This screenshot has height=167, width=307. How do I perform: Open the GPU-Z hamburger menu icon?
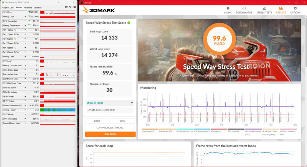(x=74, y=7)
